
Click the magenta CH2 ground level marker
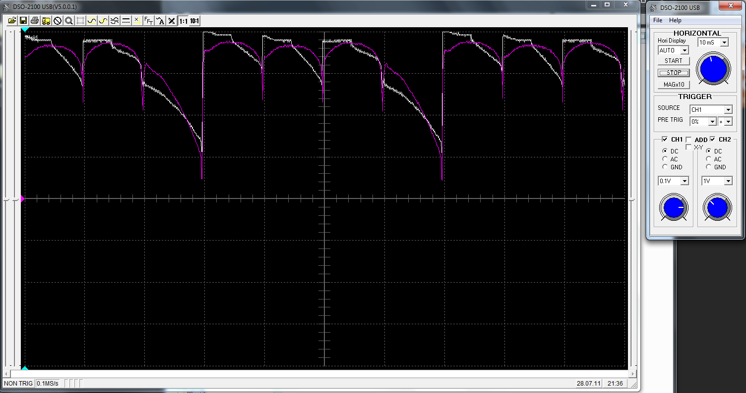(22, 198)
